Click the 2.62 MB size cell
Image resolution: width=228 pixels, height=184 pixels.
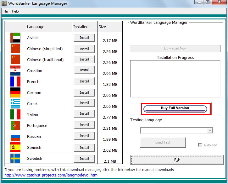pyautogui.click(x=110, y=148)
